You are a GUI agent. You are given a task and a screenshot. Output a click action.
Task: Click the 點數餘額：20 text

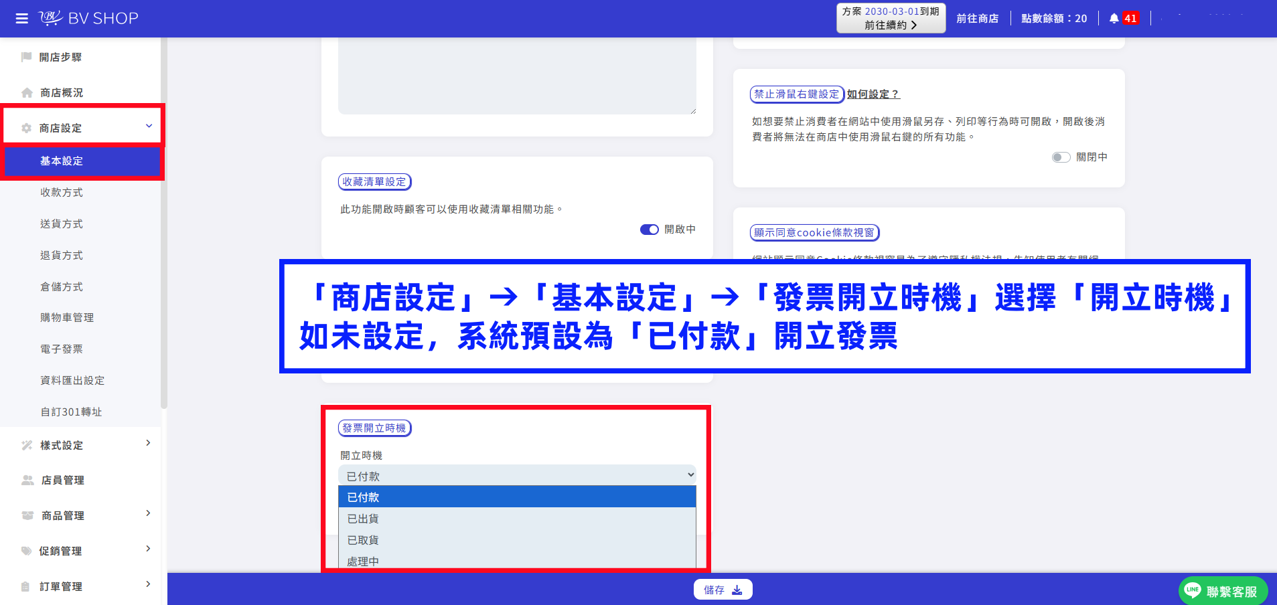coord(1053,19)
